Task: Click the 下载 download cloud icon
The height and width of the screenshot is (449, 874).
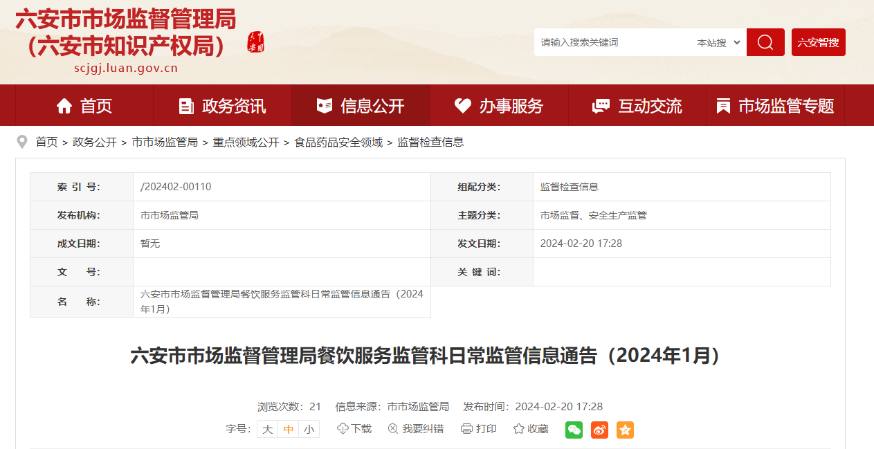Action: pos(343,429)
